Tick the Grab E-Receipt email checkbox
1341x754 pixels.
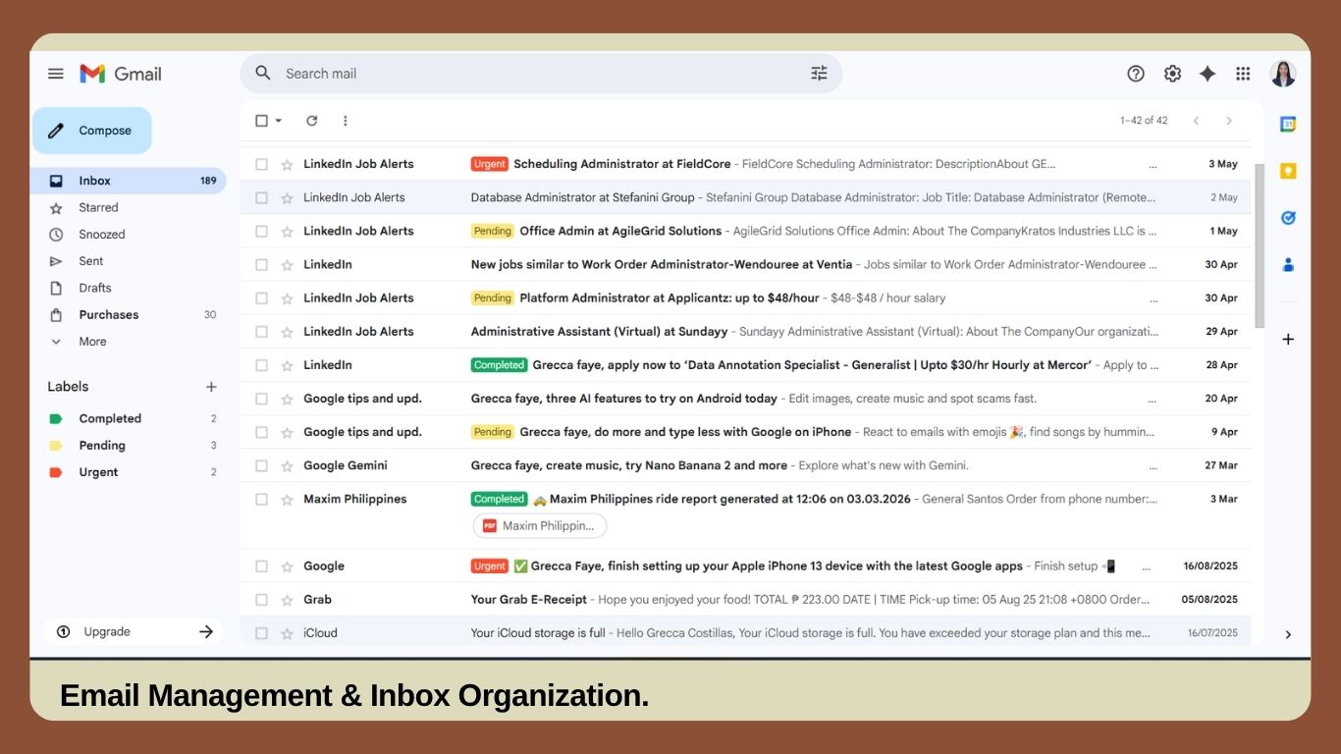click(x=261, y=599)
